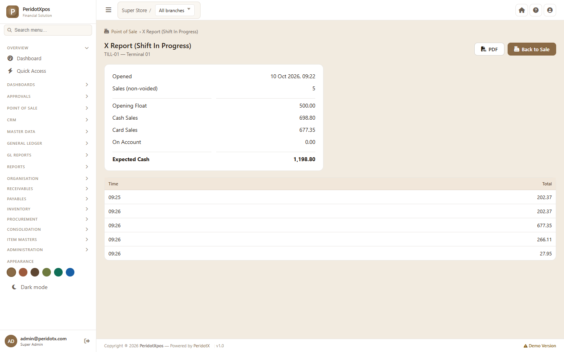Viewport: 564px width, 352px height.
Task: Click the Time column header
Action: click(113, 184)
